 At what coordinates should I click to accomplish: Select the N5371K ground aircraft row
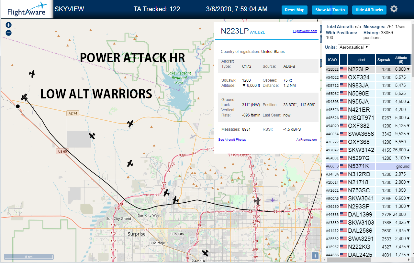(368, 166)
